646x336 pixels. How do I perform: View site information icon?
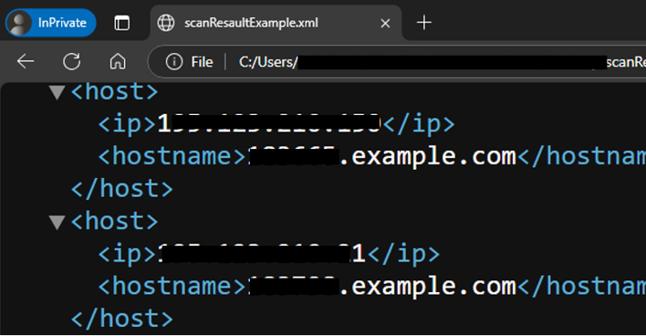pyautogui.click(x=174, y=62)
